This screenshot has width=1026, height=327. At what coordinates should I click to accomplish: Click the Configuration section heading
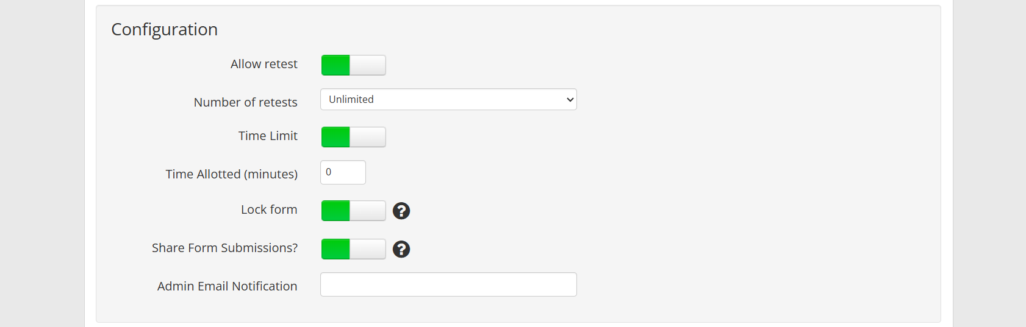pos(164,29)
